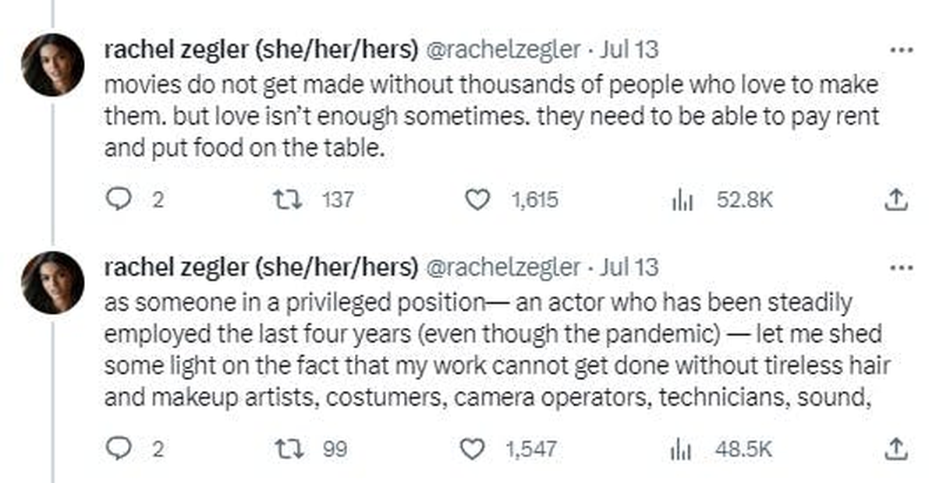Open profile picture on second tweet
This screenshot has width=936, height=483.
pos(53,283)
